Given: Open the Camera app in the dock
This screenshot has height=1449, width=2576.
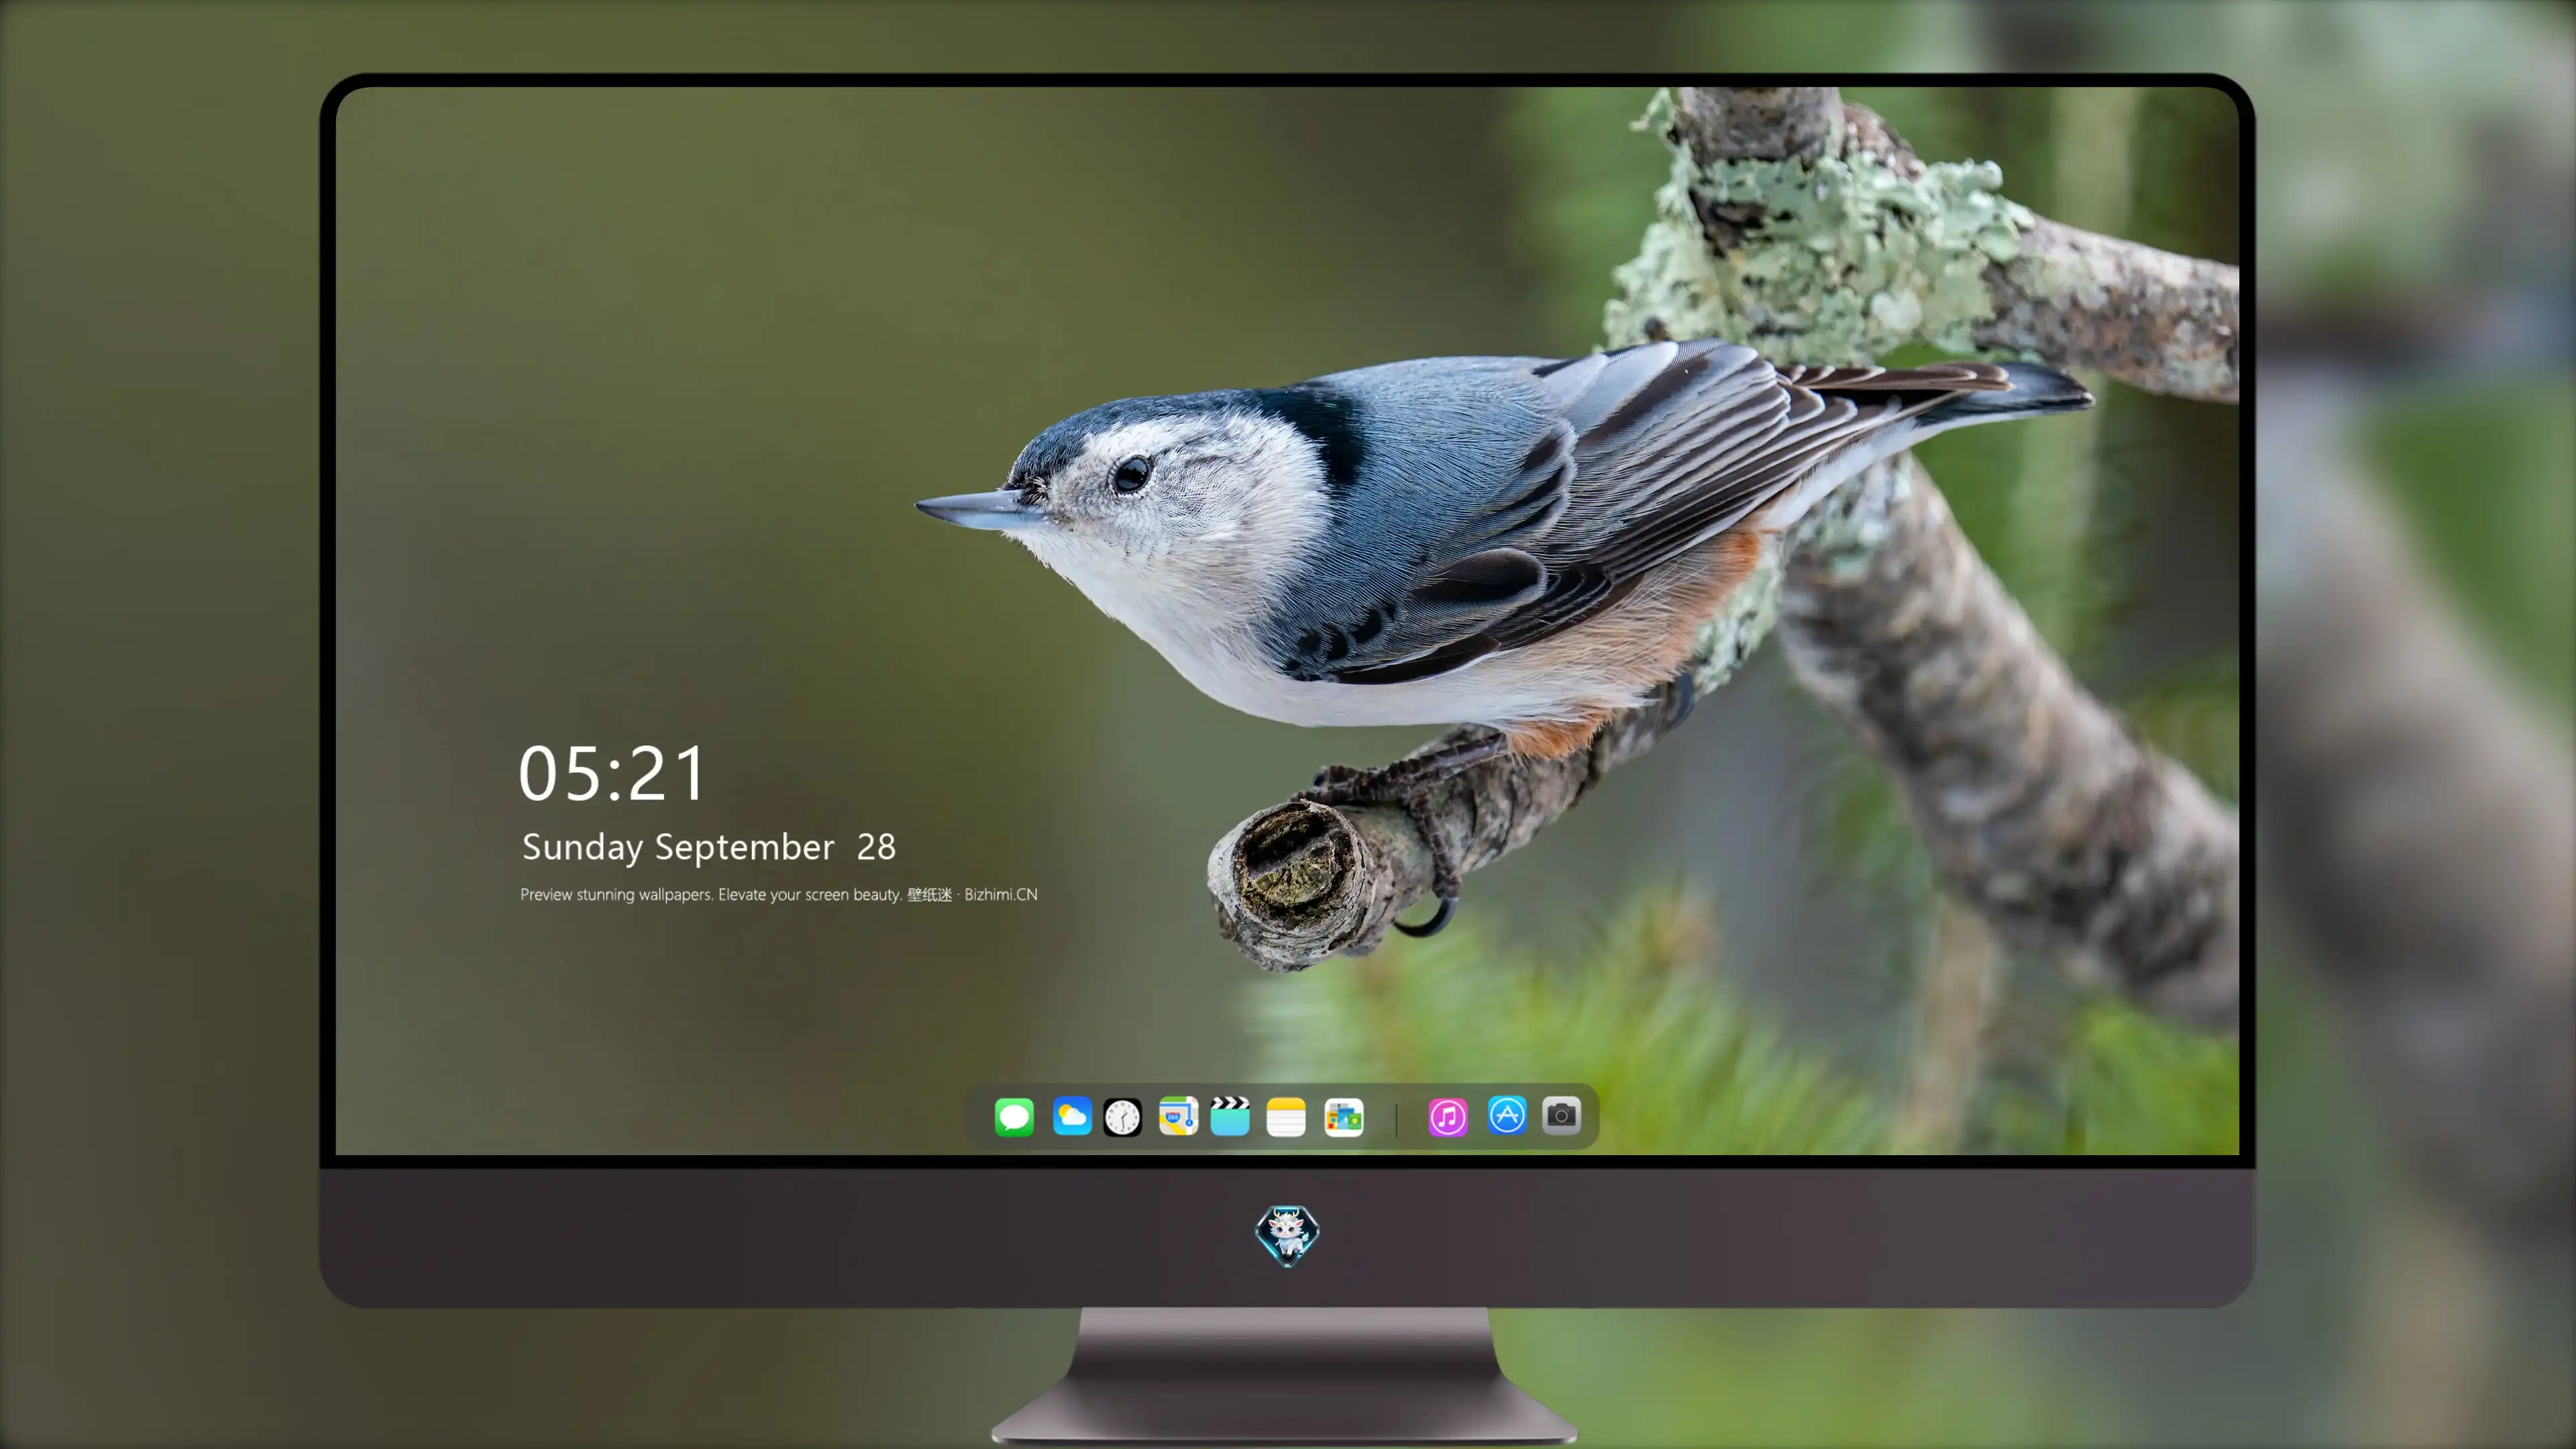Looking at the screenshot, I should 1561,1115.
